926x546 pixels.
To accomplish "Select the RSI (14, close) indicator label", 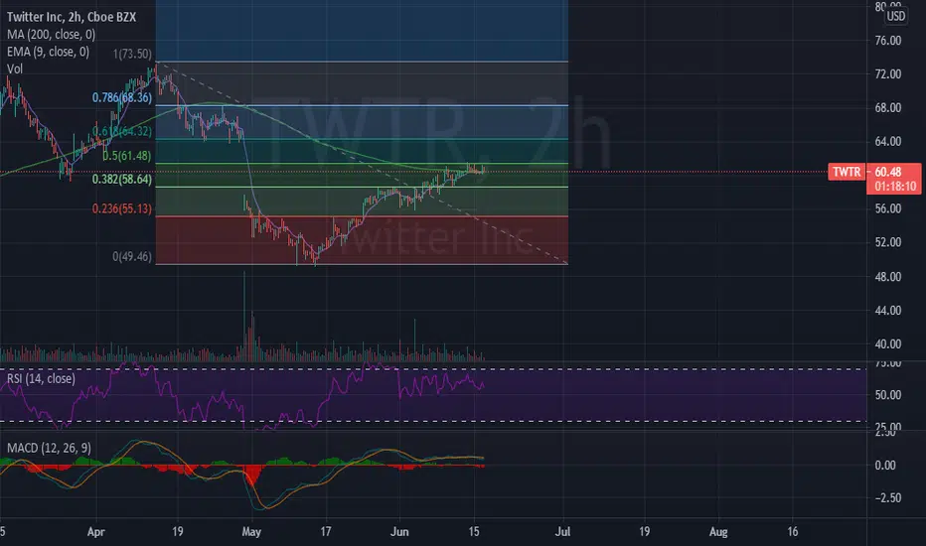I will [41, 379].
